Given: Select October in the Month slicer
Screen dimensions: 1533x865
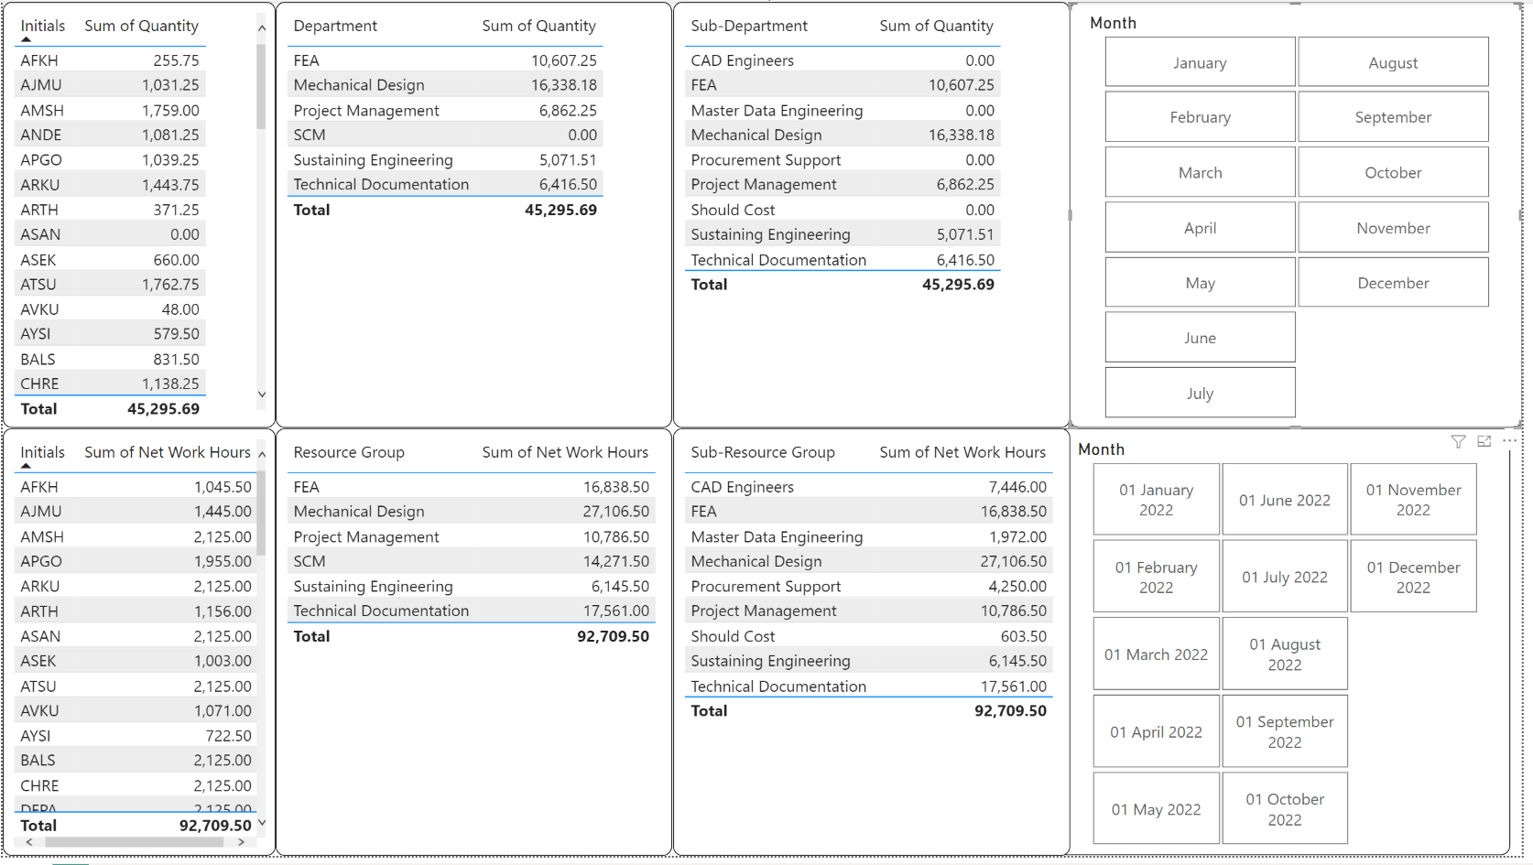Looking at the screenshot, I should coord(1393,172).
